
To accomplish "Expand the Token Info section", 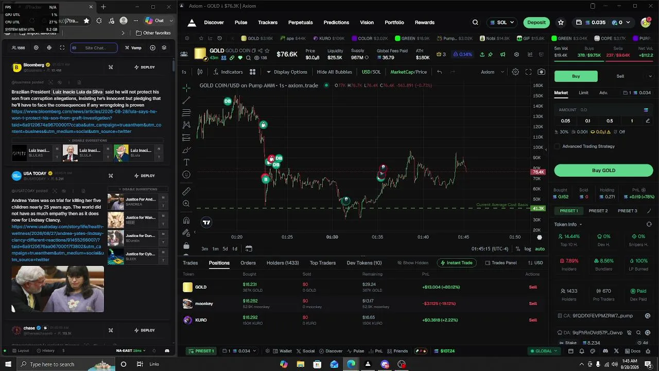I will (568, 225).
